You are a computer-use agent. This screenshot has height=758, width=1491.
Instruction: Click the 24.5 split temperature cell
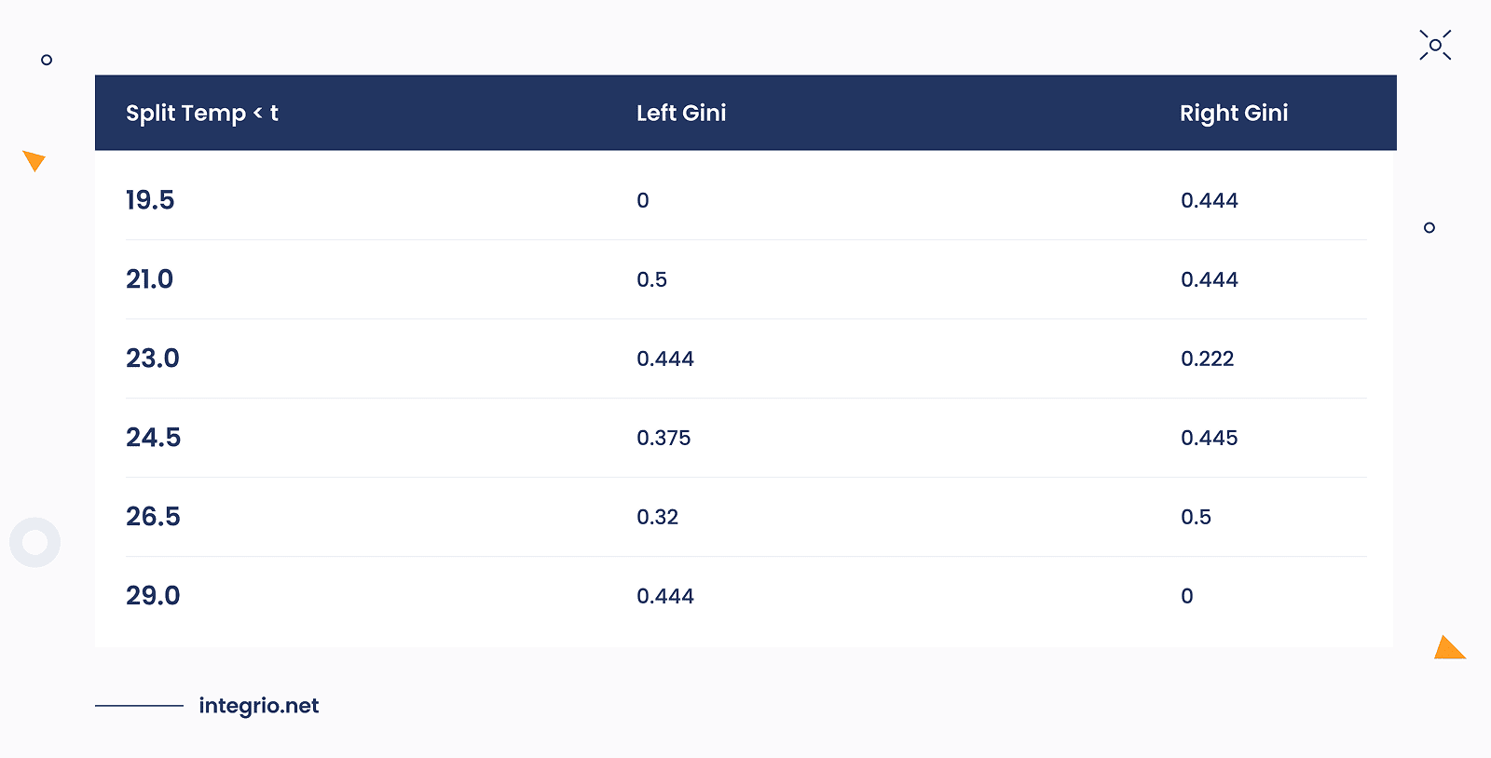(x=154, y=438)
